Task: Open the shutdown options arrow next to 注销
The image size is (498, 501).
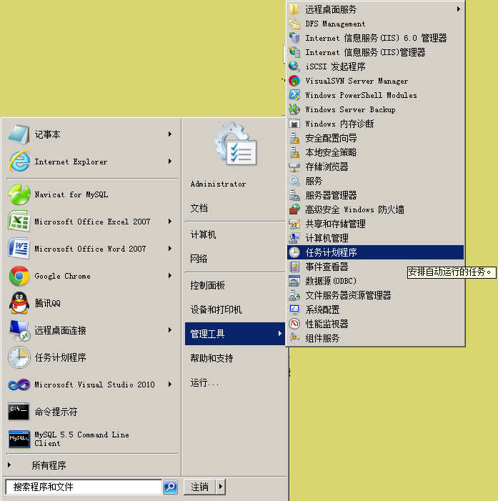Action: [221, 487]
